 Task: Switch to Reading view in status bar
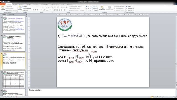pos(155,97)
